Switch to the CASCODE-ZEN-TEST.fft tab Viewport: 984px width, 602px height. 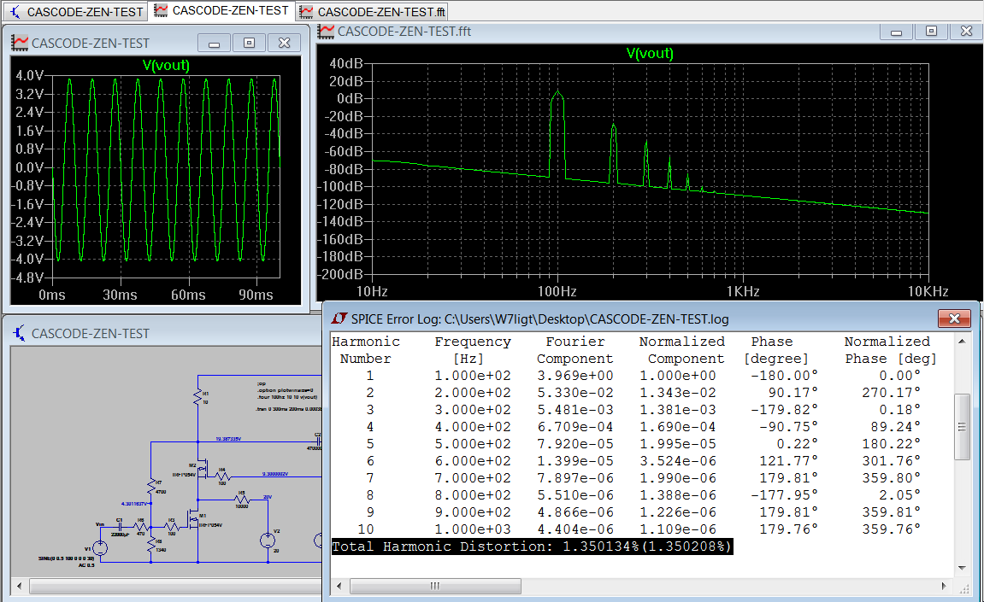click(x=373, y=11)
